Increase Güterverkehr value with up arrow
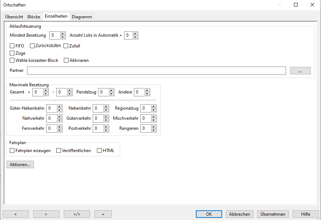This screenshot has width=321, height=220. pyautogui.click(x=106, y=117)
